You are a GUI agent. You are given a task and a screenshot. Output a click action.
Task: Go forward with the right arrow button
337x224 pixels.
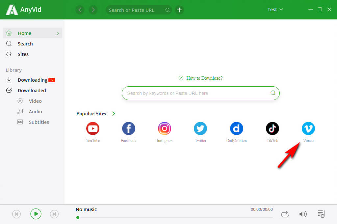point(93,10)
